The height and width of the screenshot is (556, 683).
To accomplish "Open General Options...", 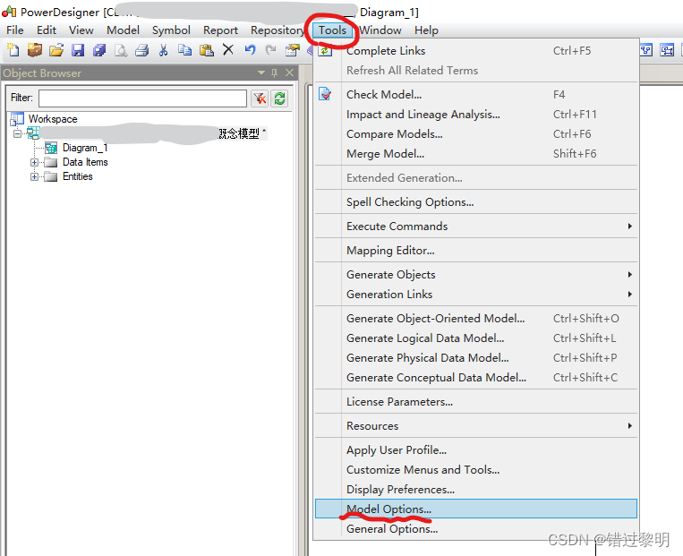I will click(x=476, y=528).
